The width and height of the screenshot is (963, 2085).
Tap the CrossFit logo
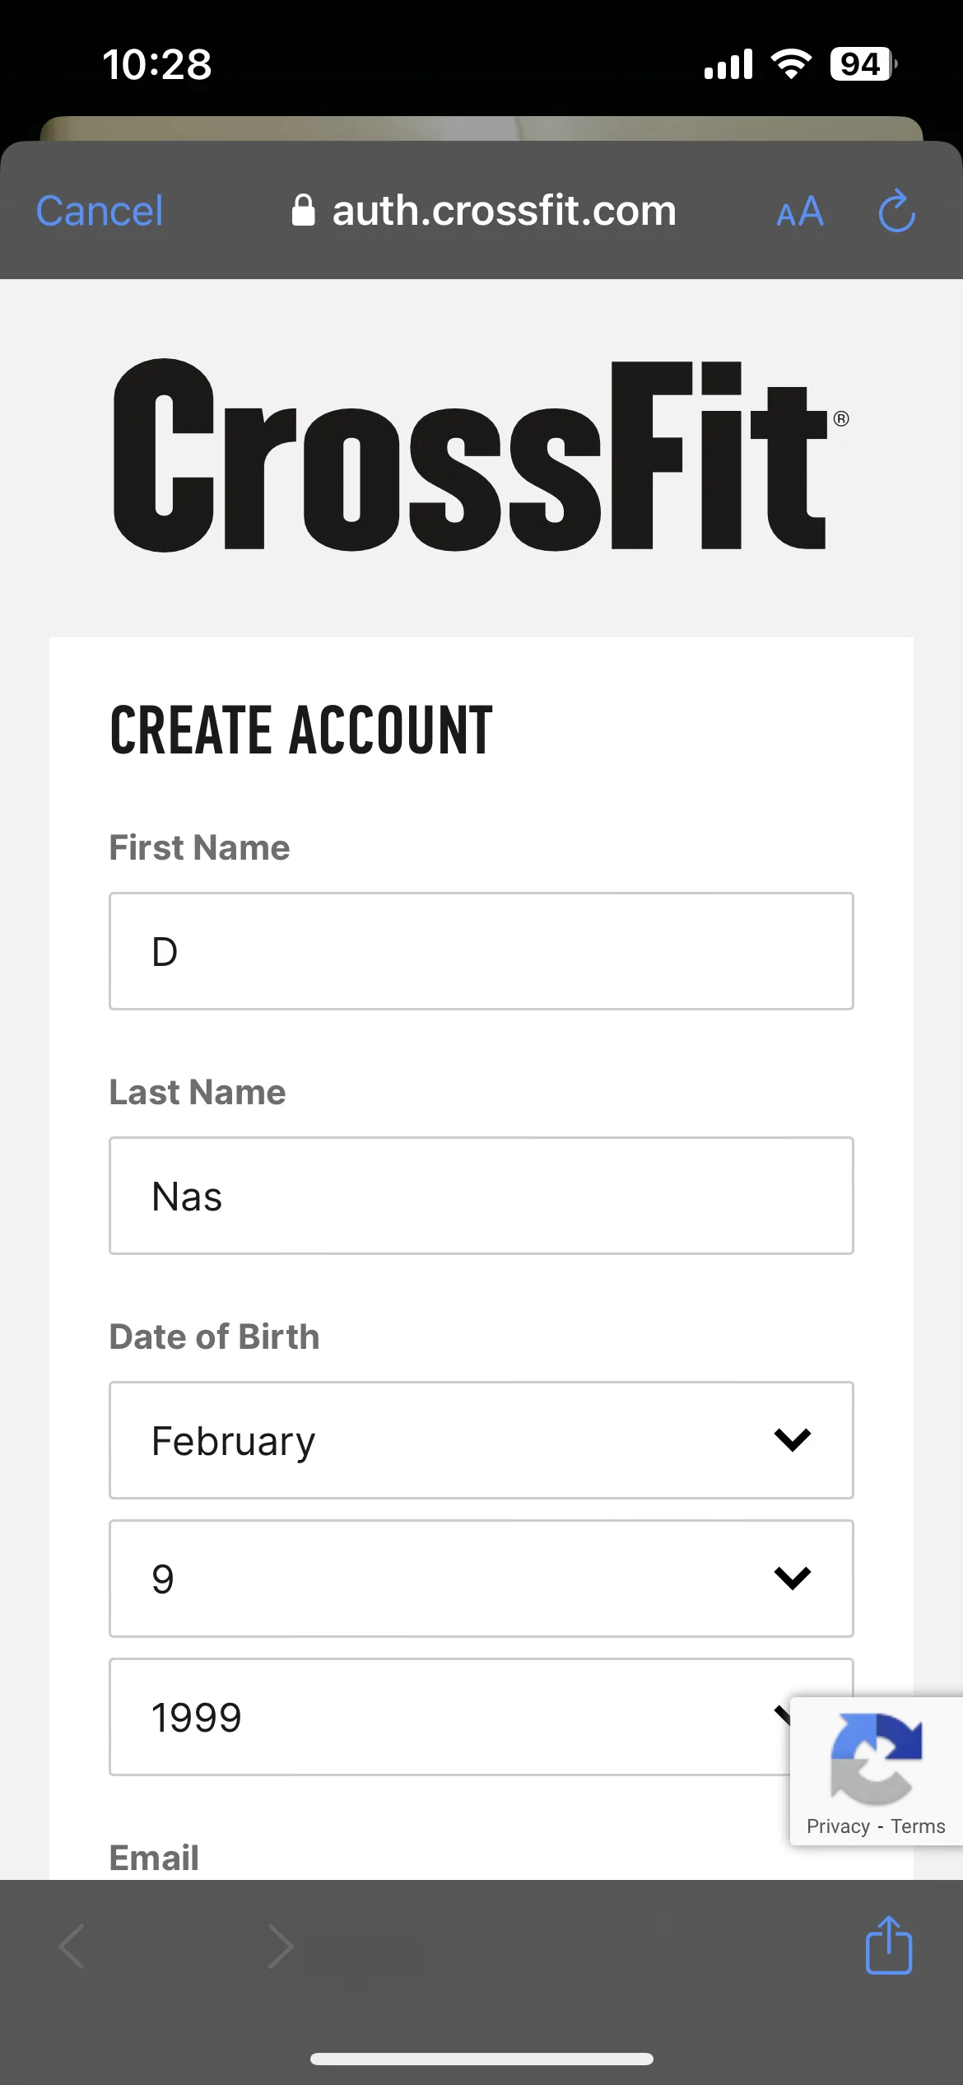pyautogui.click(x=481, y=455)
